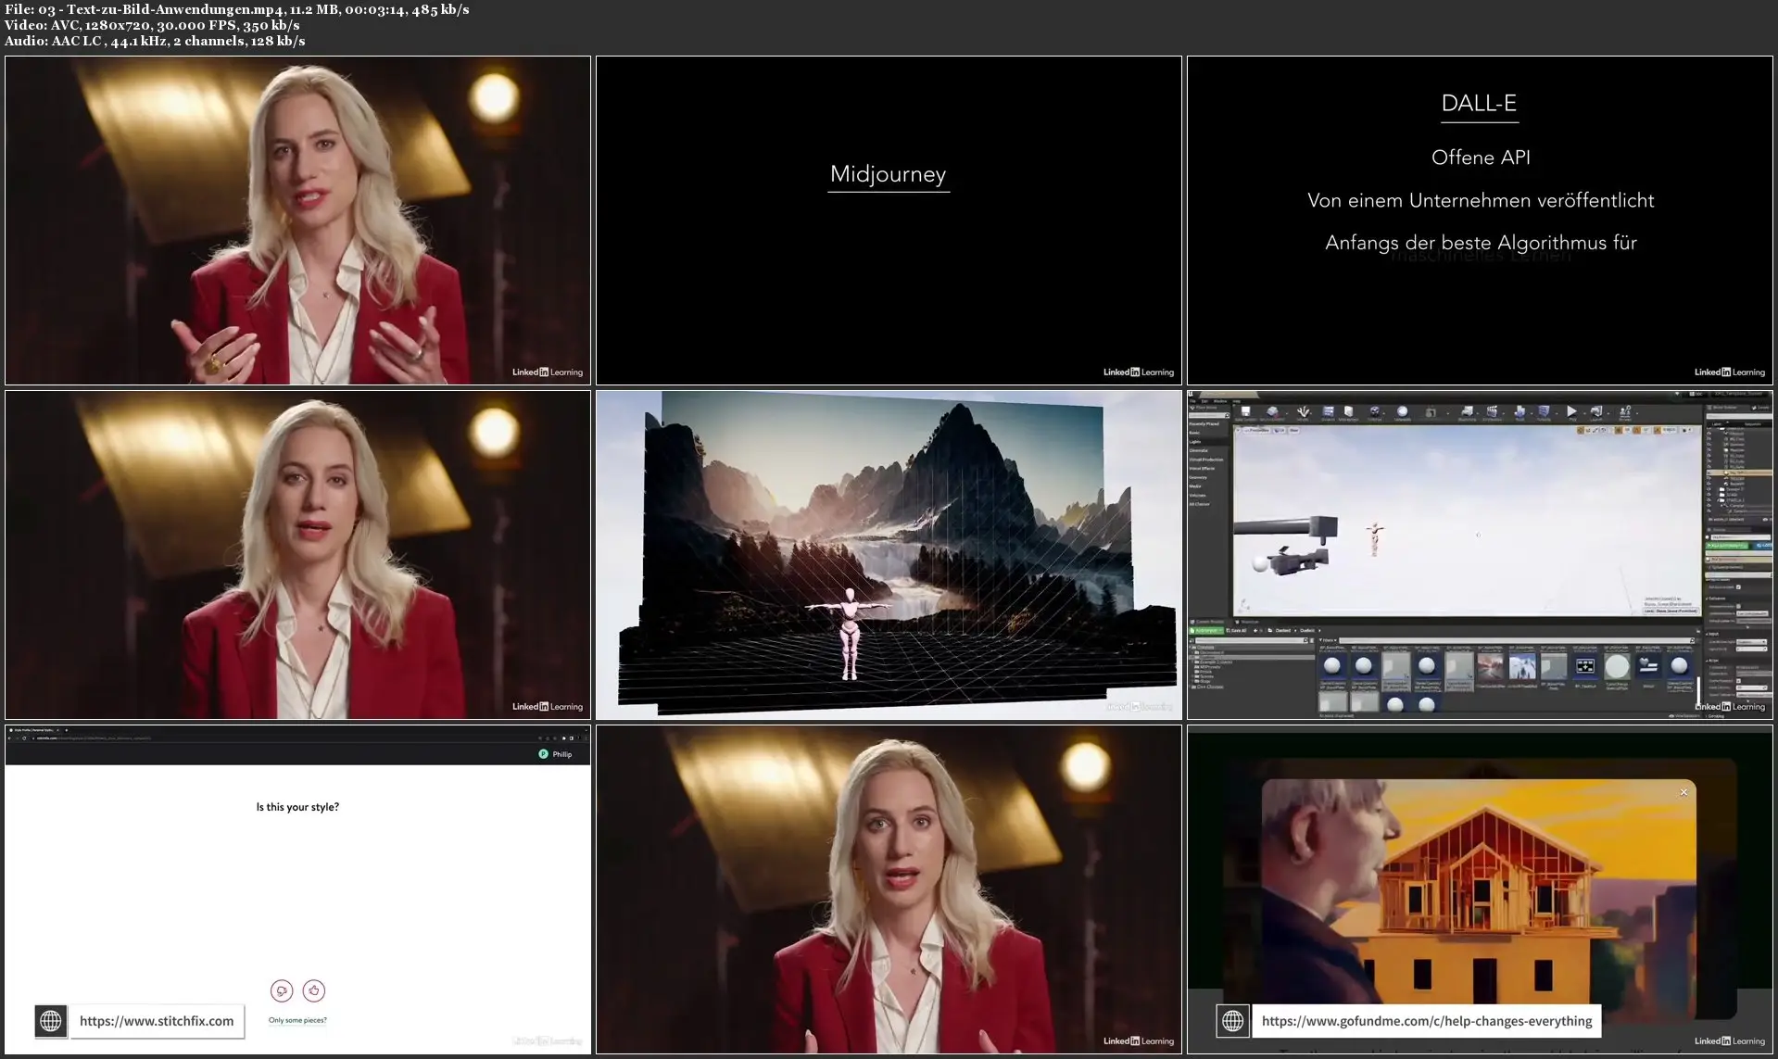
Task: Open the Show dropdown in the viewport
Action: coord(1293,430)
